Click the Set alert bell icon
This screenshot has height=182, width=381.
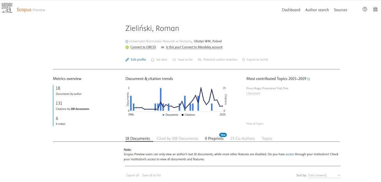pos(153,60)
